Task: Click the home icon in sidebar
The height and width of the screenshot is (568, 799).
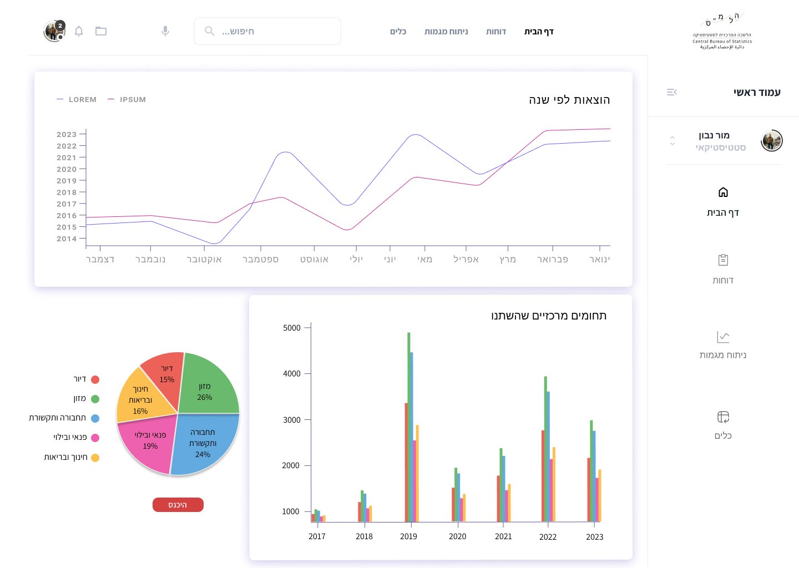Action: click(x=723, y=192)
